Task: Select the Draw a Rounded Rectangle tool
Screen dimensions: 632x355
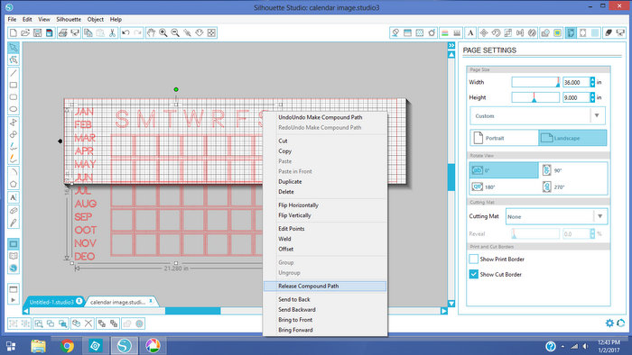Action: [14, 97]
